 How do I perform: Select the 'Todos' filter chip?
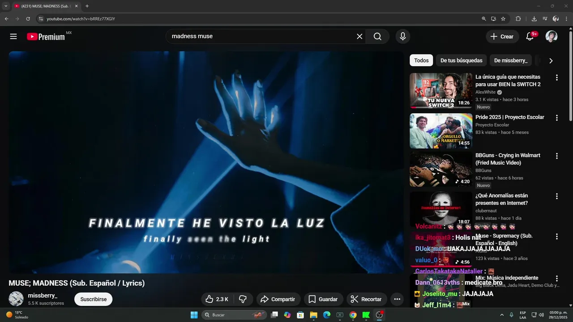tap(421, 60)
